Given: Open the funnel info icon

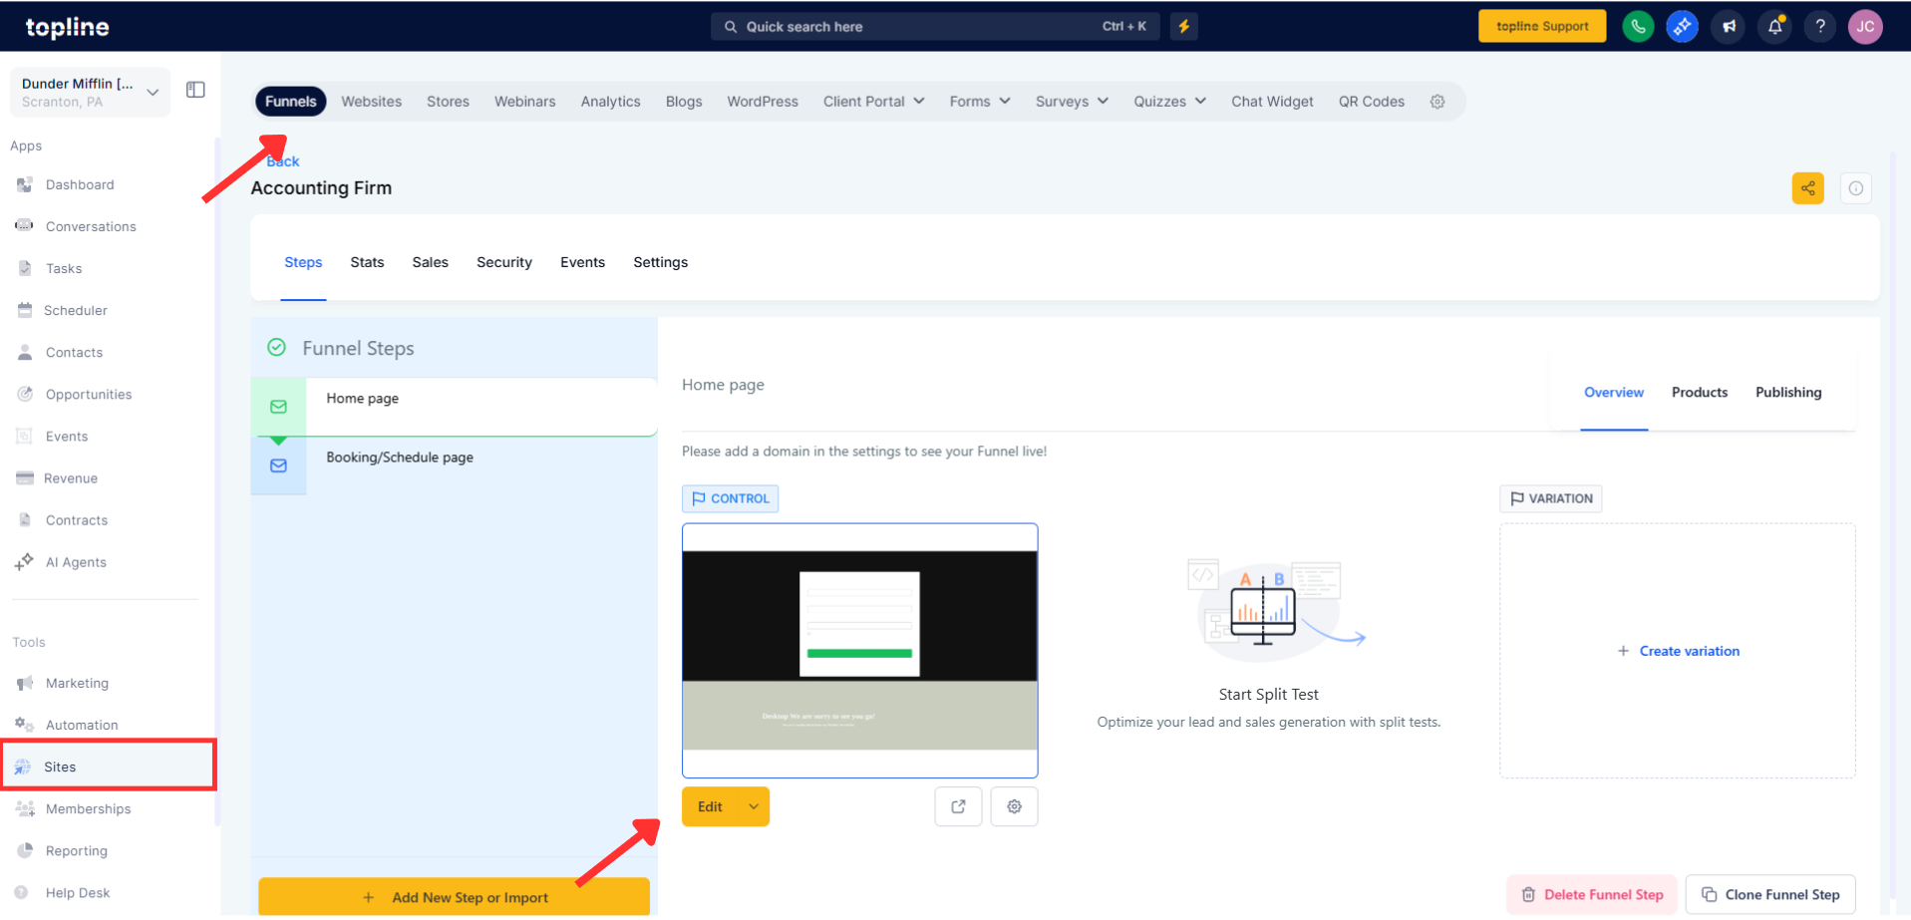Looking at the screenshot, I should (x=1856, y=188).
